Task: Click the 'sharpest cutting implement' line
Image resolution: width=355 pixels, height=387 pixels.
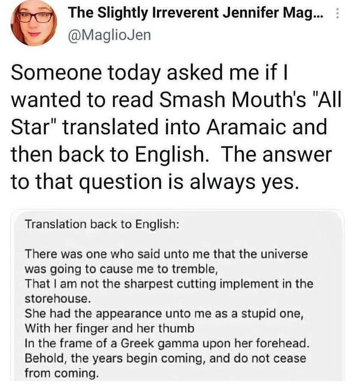Action: coord(169,284)
